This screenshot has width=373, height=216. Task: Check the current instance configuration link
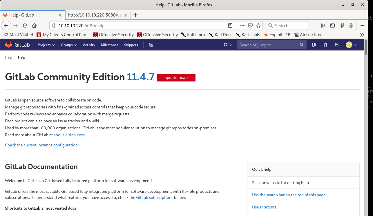click(41, 145)
